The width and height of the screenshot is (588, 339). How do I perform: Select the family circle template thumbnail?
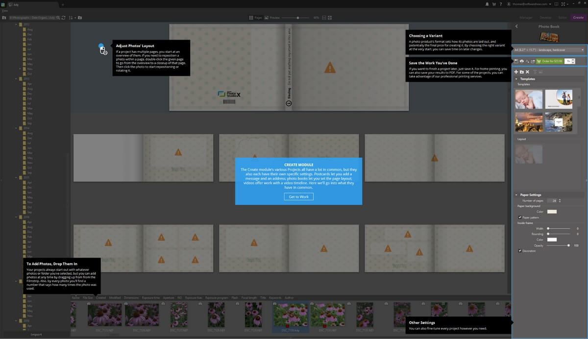[x=559, y=99]
